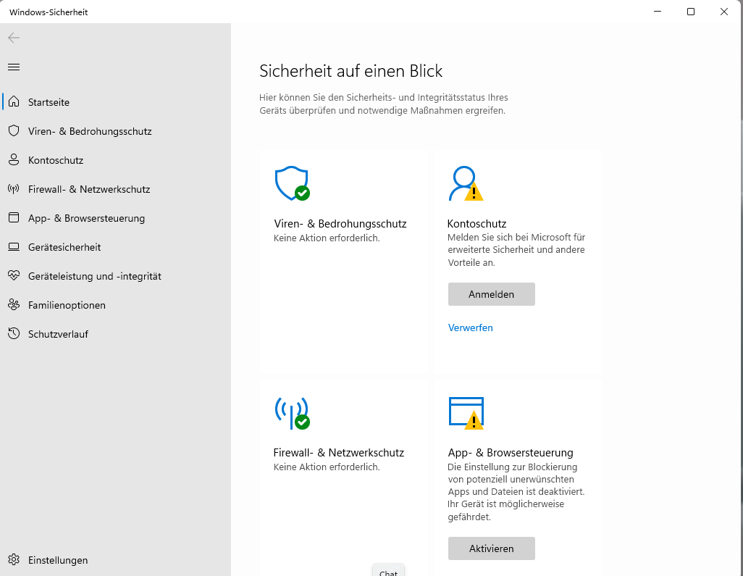Click the Familienoptionen people icon in sidebar

(13, 305)
